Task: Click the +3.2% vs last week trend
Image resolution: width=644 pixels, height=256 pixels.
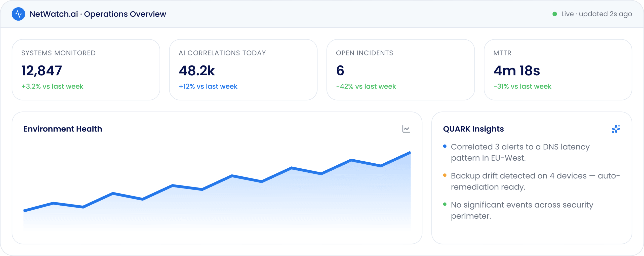Action: click(x=52, y=86)
